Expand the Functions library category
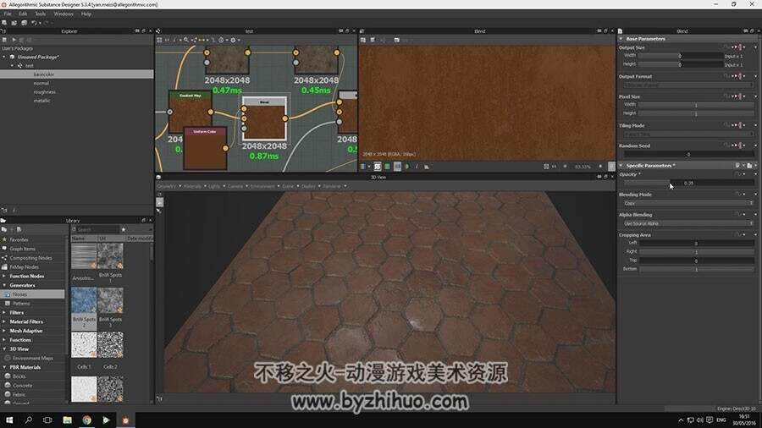Image resolution: width=762 pixels, height=428 pixels. (x=4, y=340)
